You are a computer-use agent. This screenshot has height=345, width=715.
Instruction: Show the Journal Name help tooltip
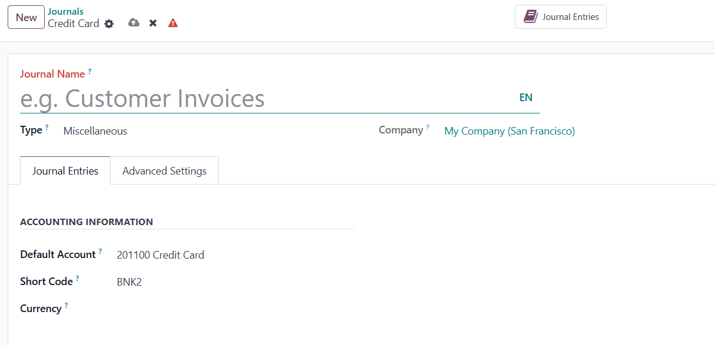90,71
